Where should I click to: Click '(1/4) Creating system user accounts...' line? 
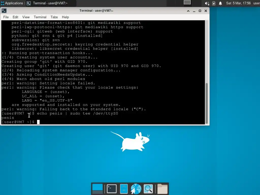click(x=50, y=57)
